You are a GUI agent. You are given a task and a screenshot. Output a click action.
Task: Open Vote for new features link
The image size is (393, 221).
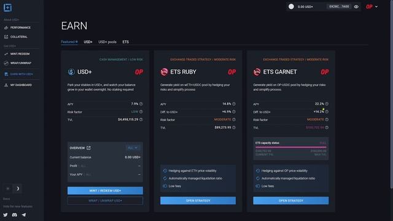18,206
